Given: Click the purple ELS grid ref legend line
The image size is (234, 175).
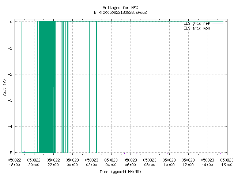Looking at the screenshot, I should pos(218,23).
